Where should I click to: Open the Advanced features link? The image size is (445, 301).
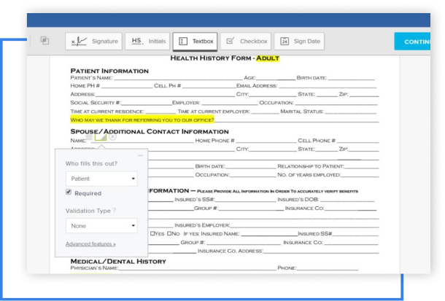pyautogui.click(x=90, y=243)
